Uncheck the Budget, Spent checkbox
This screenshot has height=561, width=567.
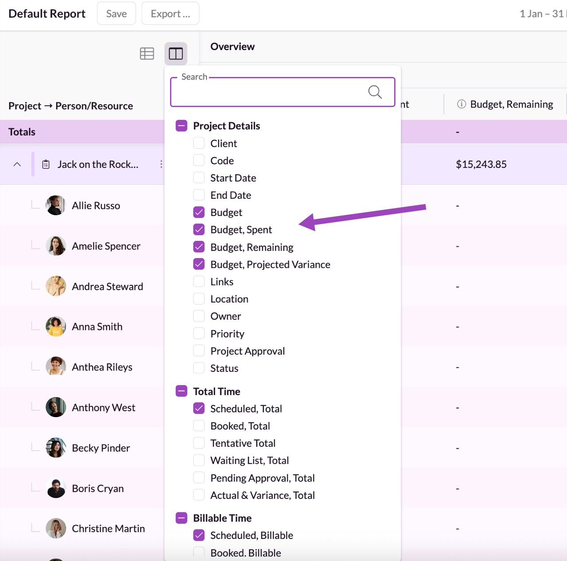tap(199, 229)
